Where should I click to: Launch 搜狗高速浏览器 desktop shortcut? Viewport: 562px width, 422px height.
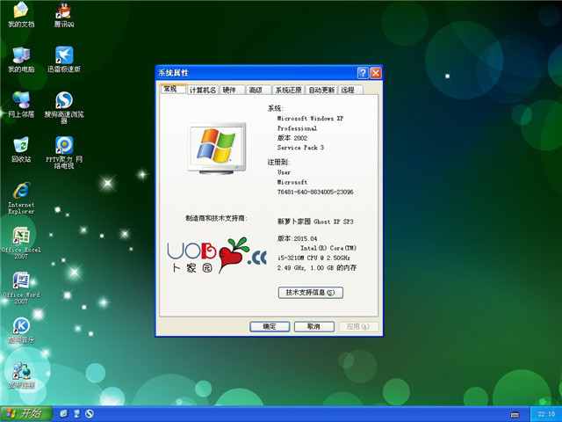(64, 107)
